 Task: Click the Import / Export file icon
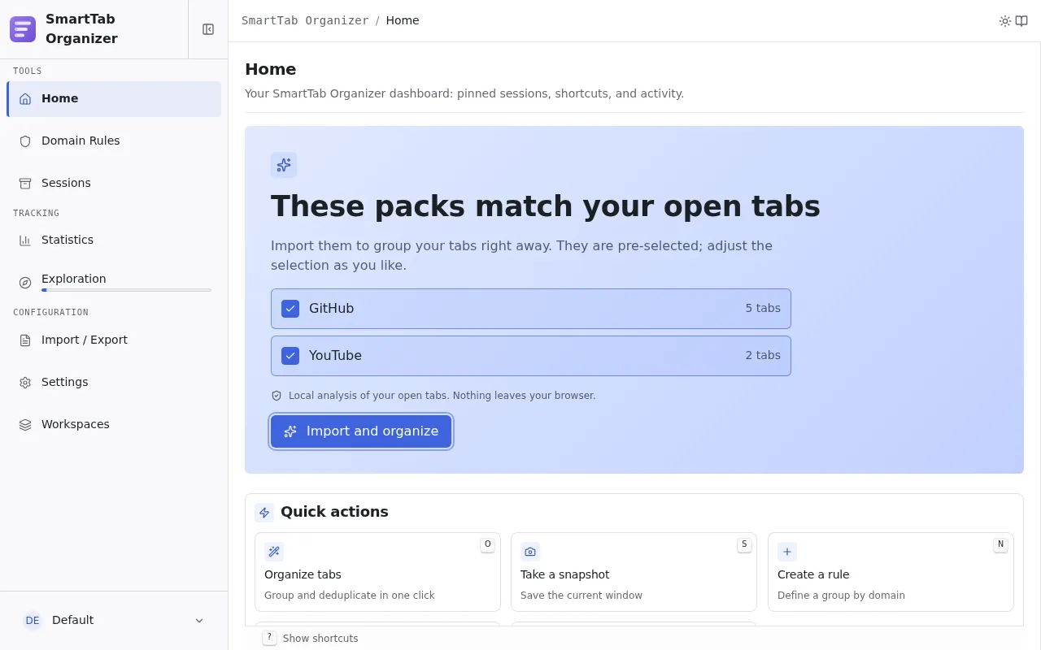tap(25, 340)
